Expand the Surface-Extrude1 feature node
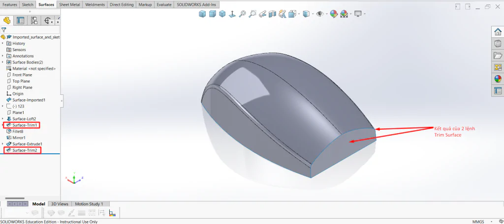This screenshot has width=504, height=224. pos(3,144)
